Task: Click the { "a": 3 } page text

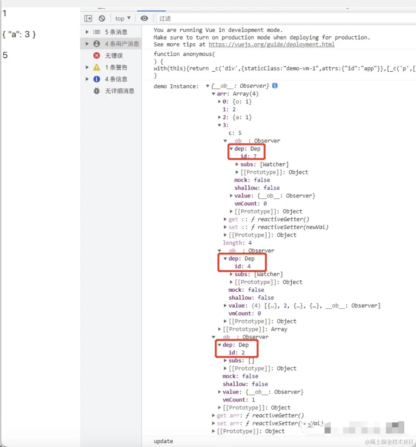Action: [19, 34]
